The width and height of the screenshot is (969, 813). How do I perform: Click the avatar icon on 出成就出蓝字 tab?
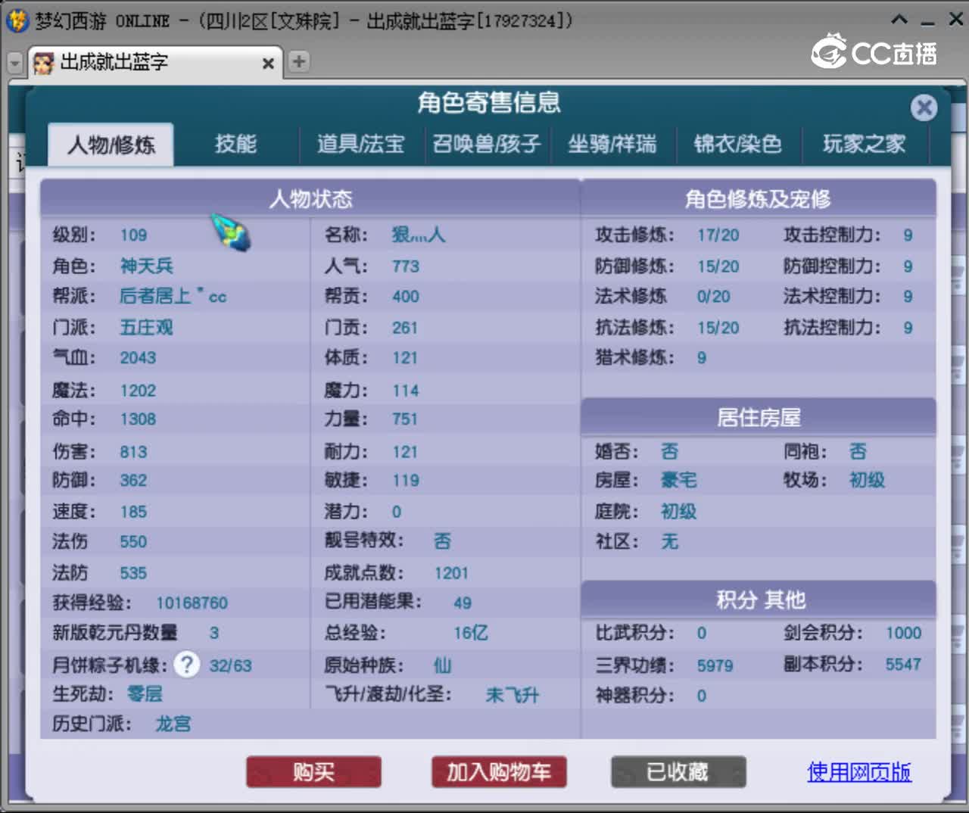pyautogui.click(x=44, y=63)
